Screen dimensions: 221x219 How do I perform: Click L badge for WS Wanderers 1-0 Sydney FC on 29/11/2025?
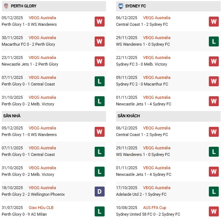(x=214, y=41)
